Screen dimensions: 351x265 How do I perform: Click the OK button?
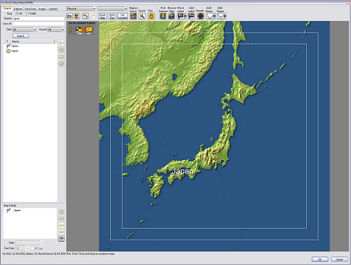click(320, 259)
